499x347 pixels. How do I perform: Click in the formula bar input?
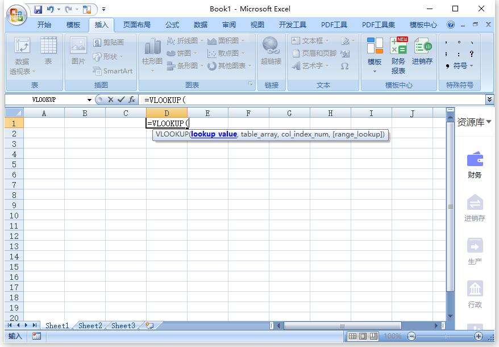click(x=312, y=100)
